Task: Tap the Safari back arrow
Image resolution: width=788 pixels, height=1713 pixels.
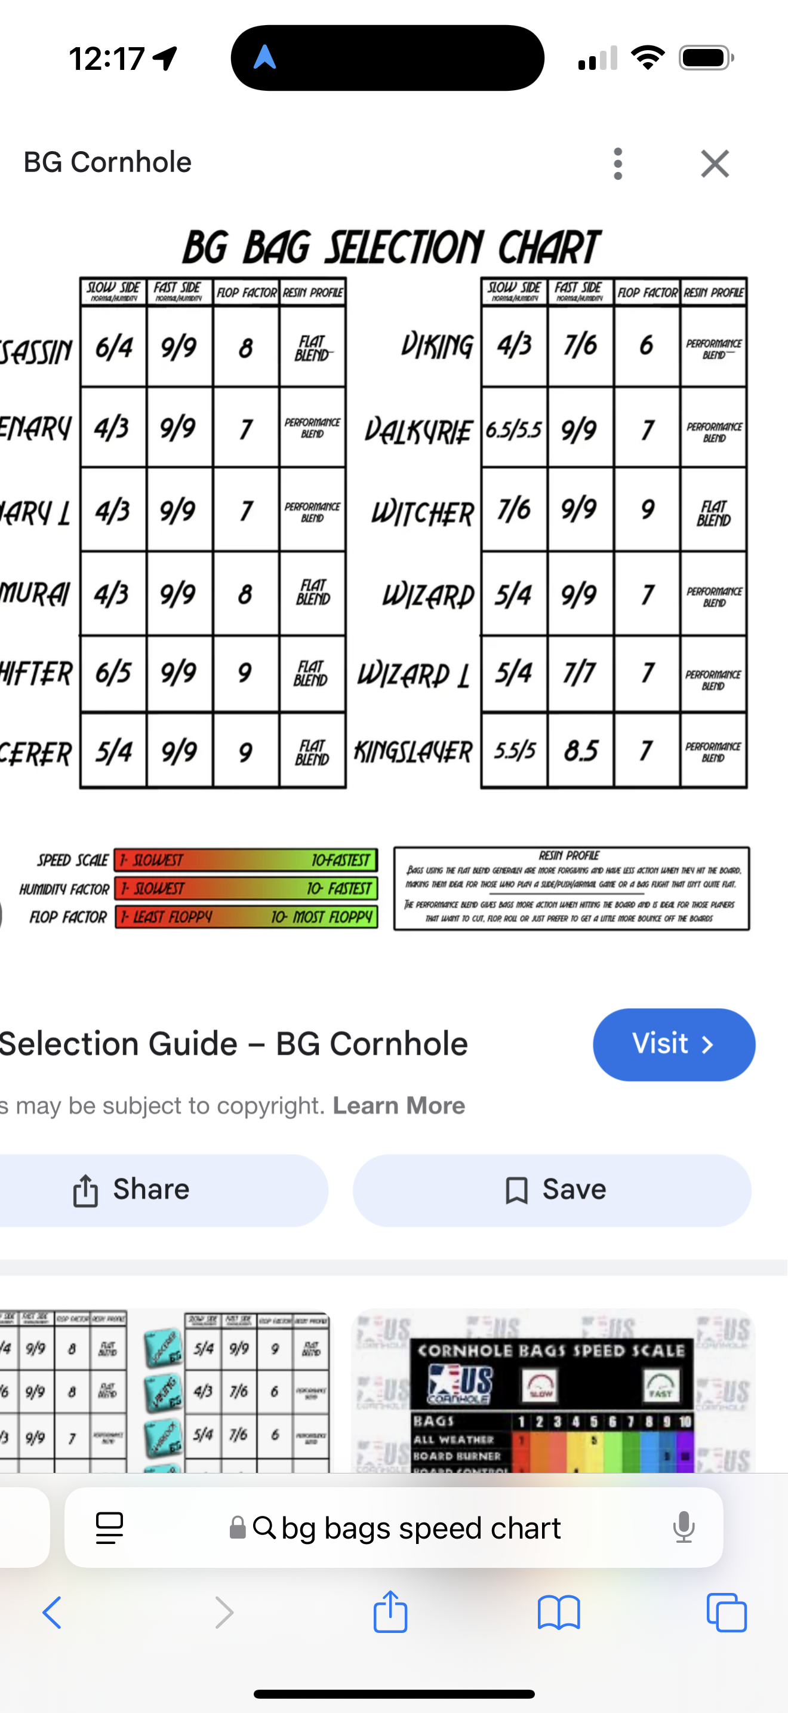Action: pyautogui.click(x=52, y=1613)
